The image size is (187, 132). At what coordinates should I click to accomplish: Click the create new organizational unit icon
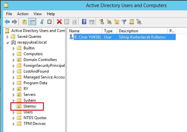(x=117, y=22)
